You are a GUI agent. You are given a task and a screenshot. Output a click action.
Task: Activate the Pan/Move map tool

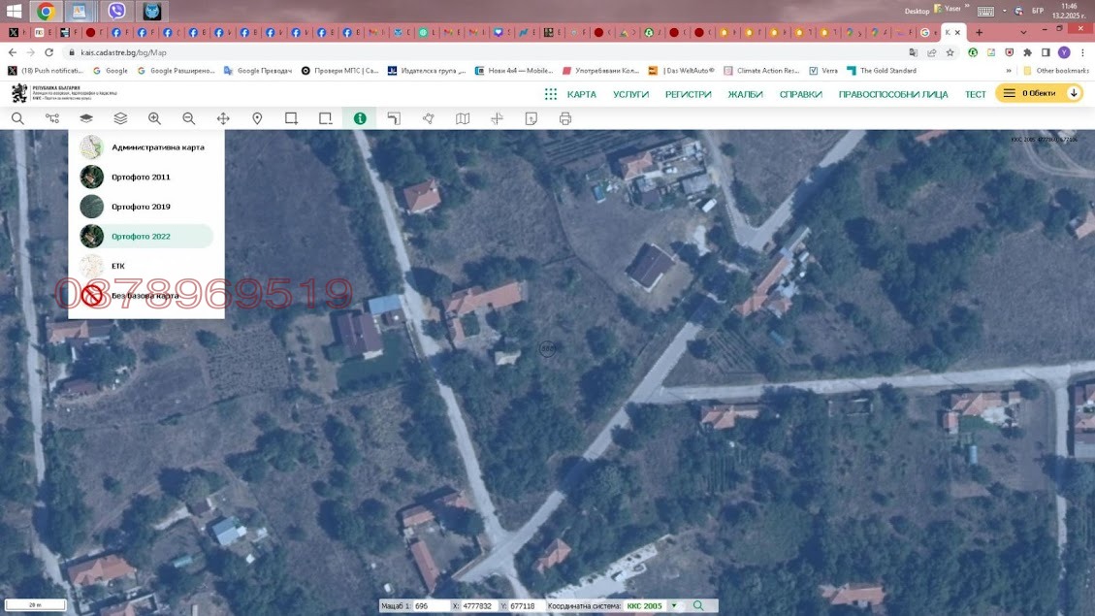[x=222, y=117]
